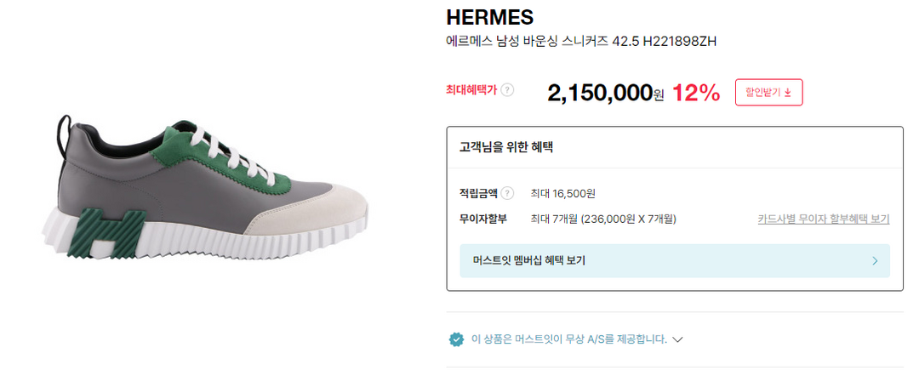Click the download arrow in 할인받기
The image size is (919, 376).
coord(787,93)
